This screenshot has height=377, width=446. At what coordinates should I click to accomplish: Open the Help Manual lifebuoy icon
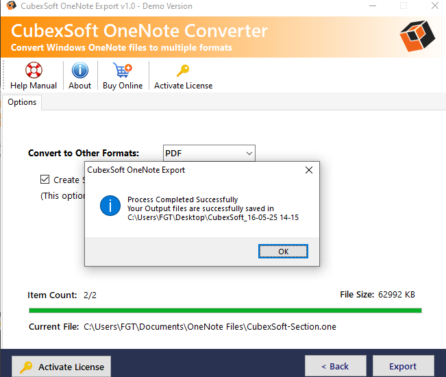point(34,70)
